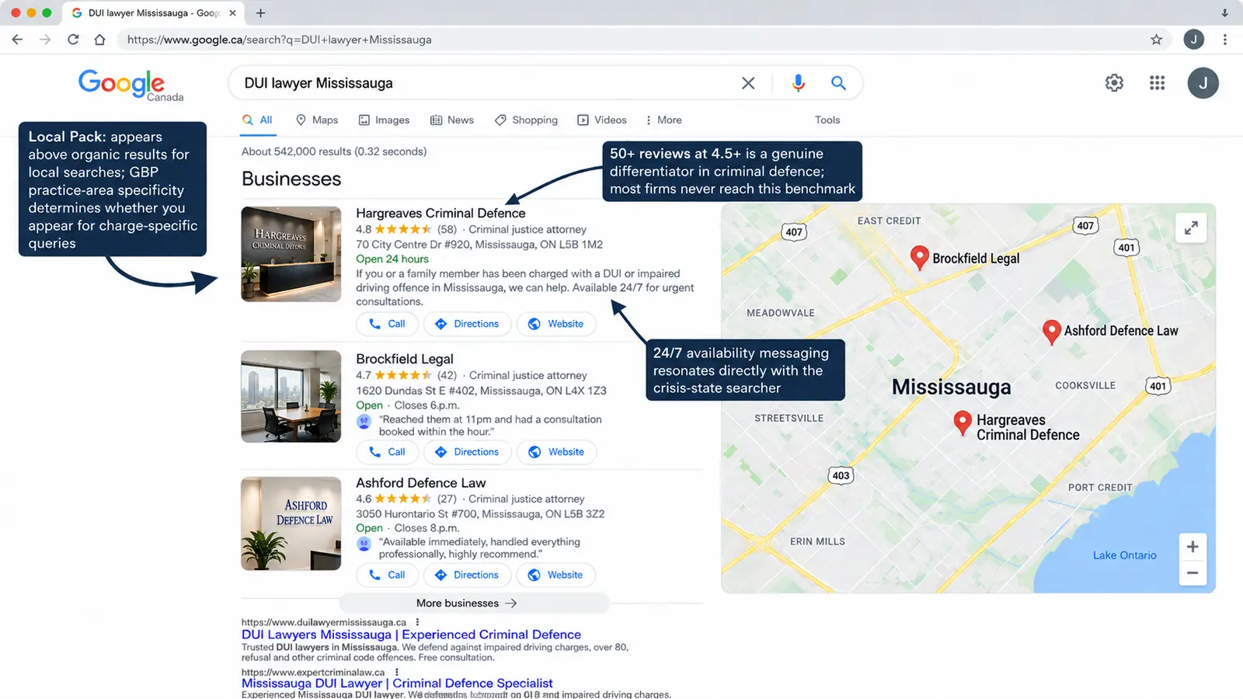Reload the page
The image size is (1243, 699).
coord(73,40)
